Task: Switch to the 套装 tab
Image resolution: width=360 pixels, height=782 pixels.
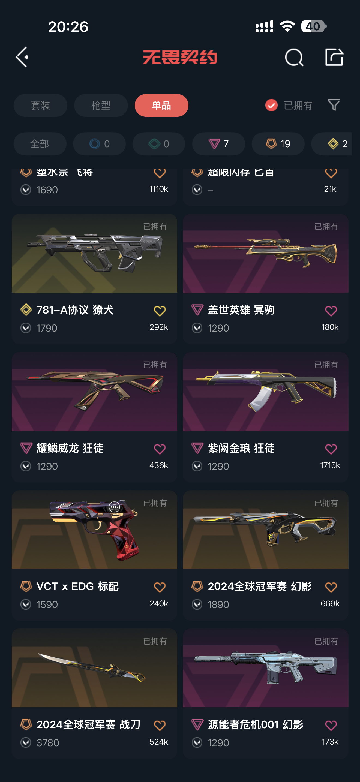Action: (x=40, y=105)
